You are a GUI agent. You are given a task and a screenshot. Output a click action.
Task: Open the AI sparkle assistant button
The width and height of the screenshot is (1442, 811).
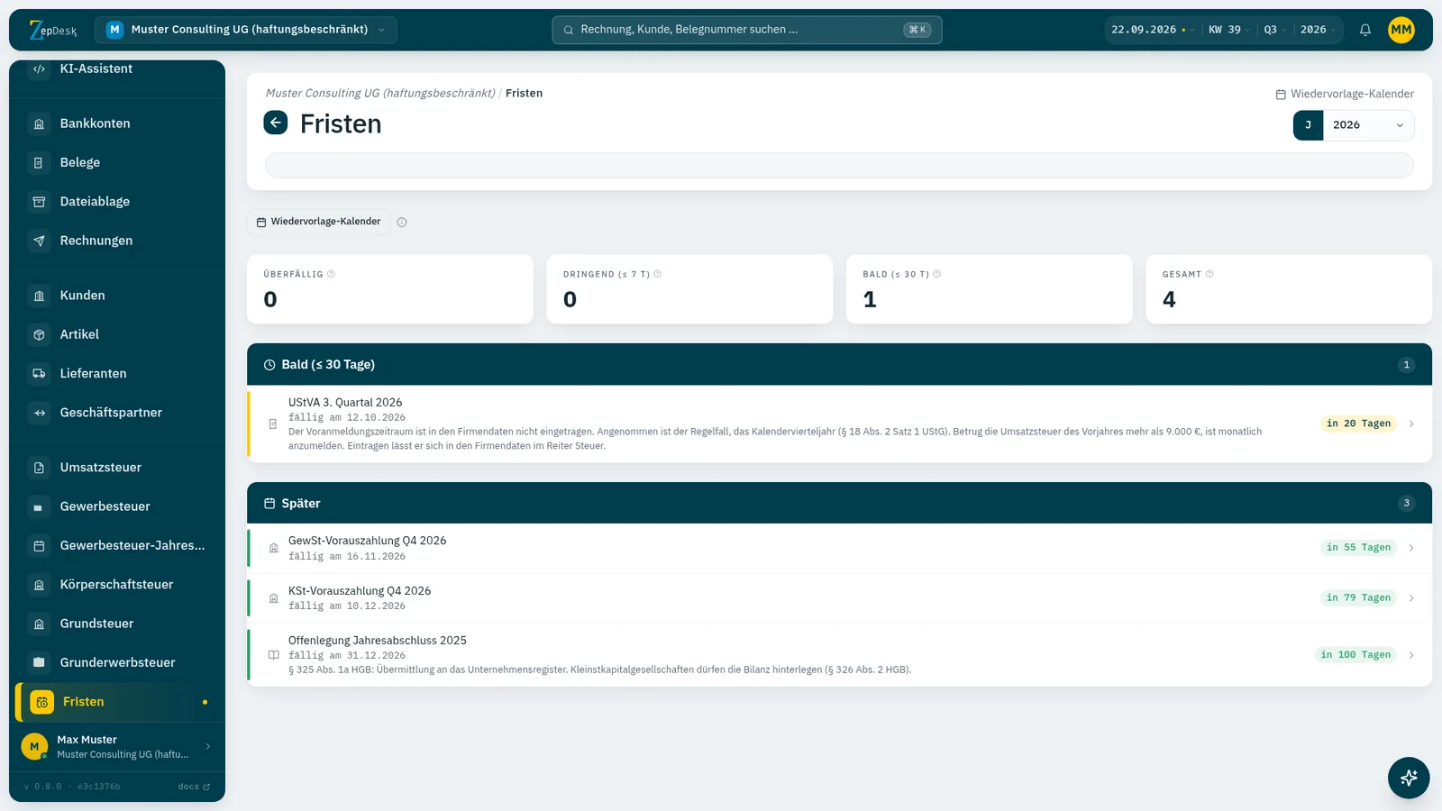tap(1409, 778)
